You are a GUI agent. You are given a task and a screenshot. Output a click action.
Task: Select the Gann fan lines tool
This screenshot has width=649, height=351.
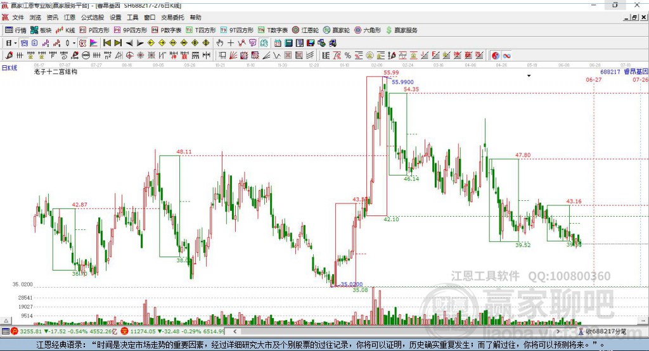[x=233, y=56]
